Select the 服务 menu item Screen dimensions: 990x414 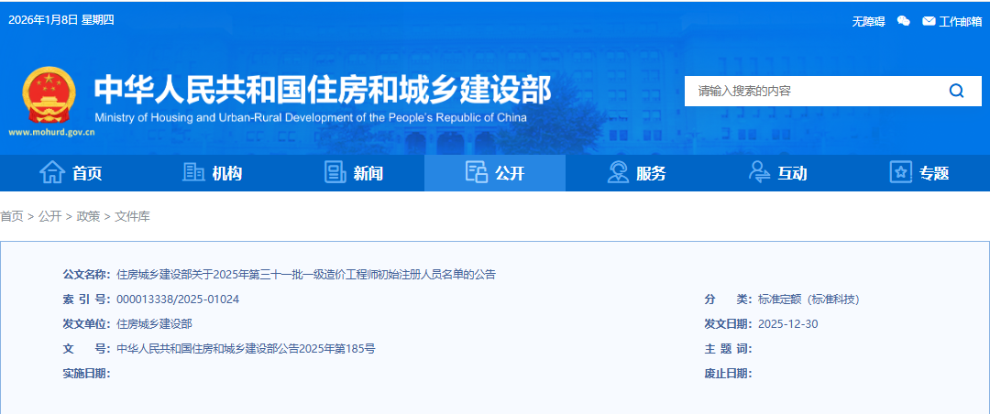click(651, 173)
